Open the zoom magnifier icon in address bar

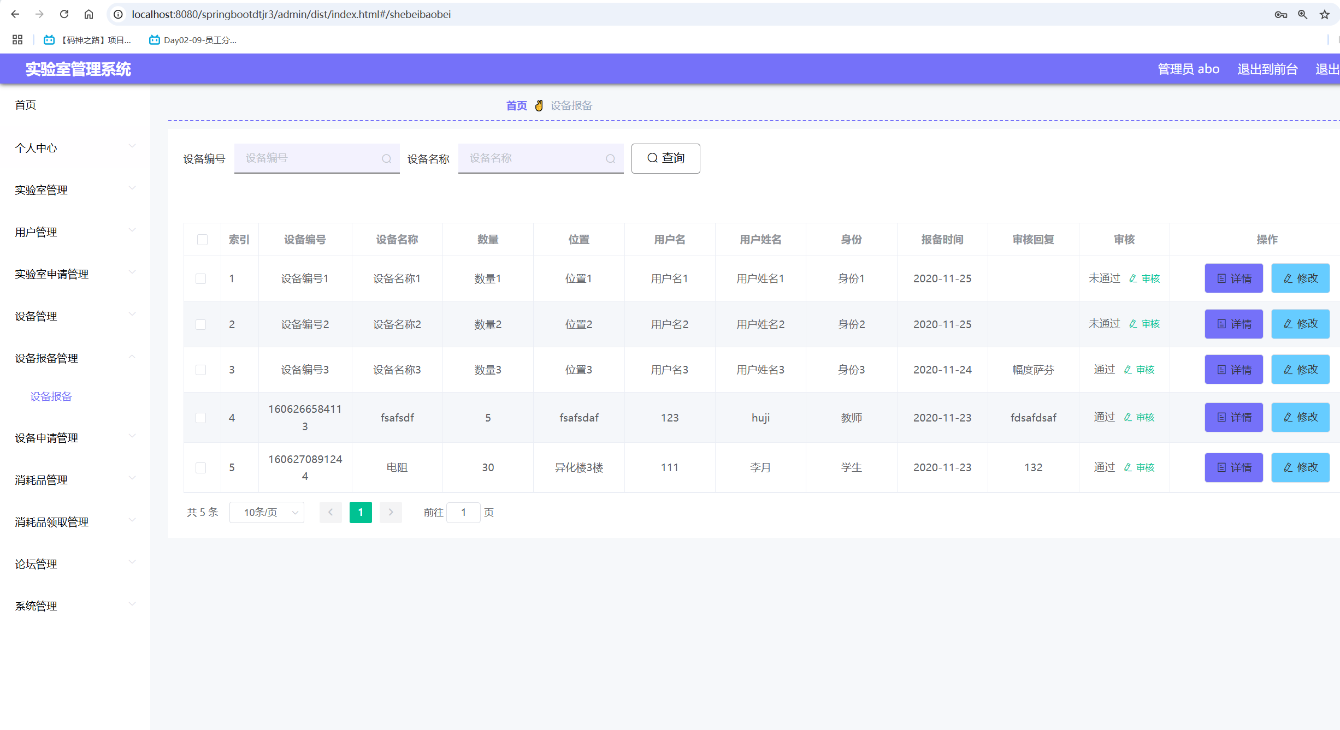click(1303, 15)
